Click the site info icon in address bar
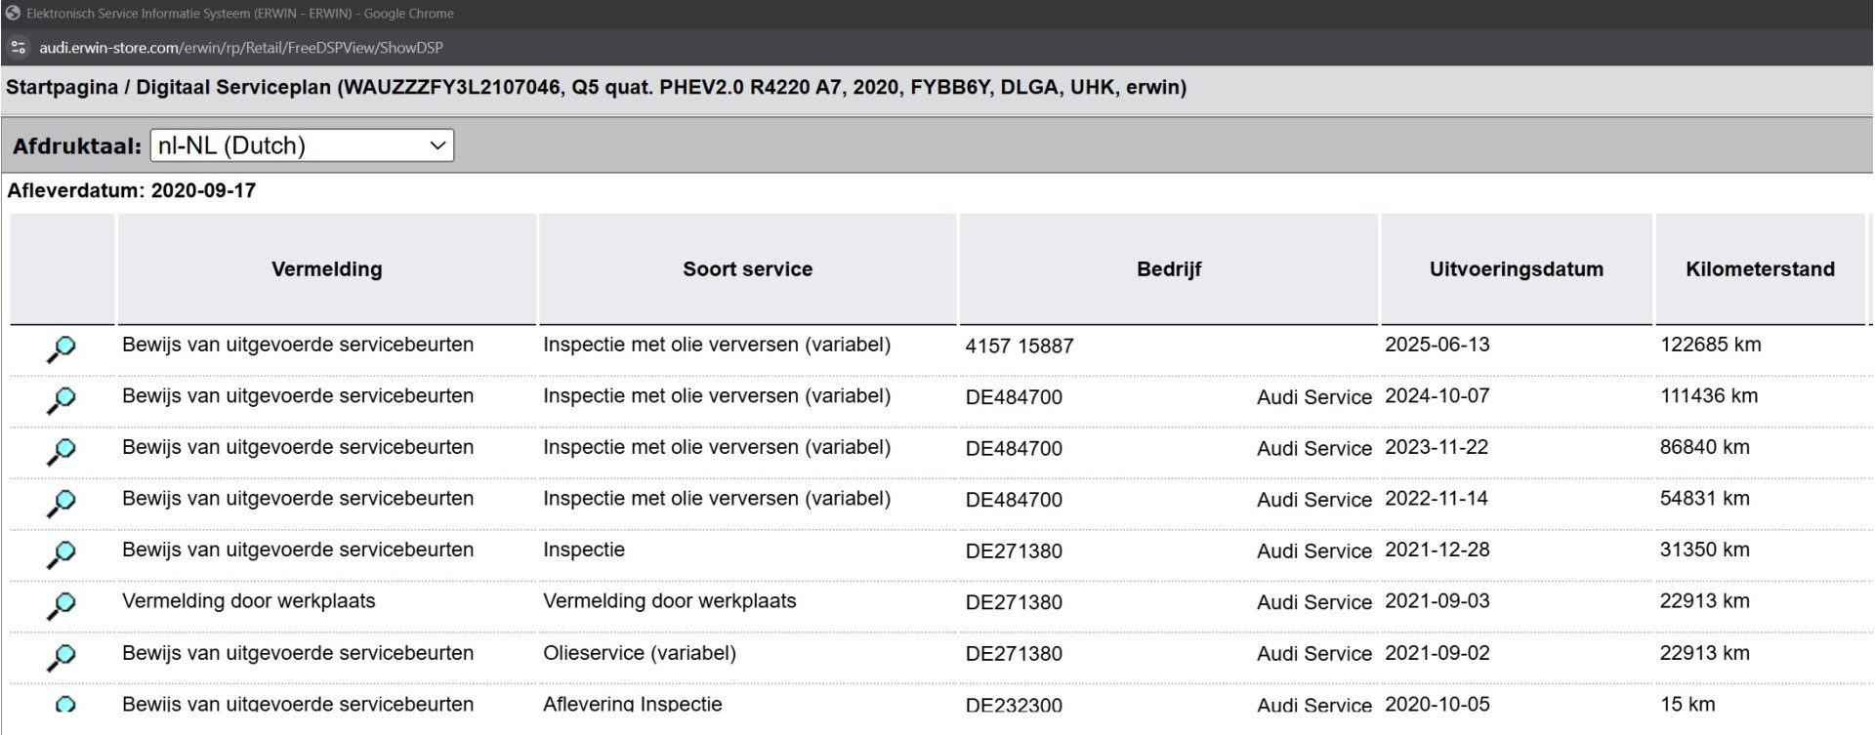1875x735 pixels. pyautogui.click(x=18, y=47)
